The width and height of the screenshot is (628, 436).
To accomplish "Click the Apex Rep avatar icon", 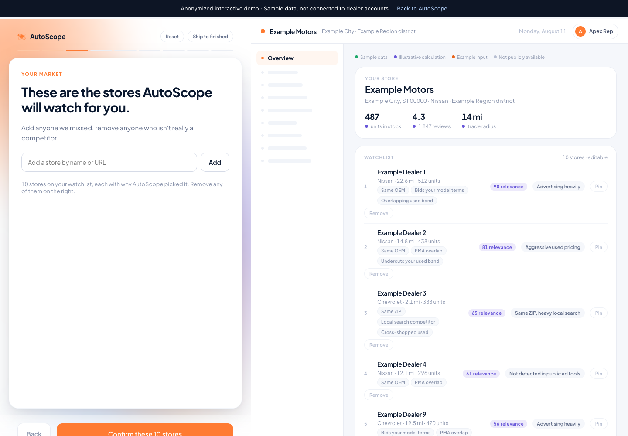I will [580, 31].
